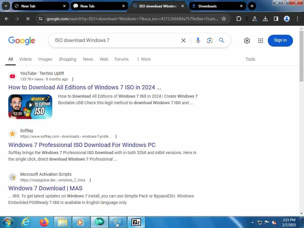Viewport: 304px width, 228px height.
Task: Go to Google homepage logo
Action: [x=22, y=40]
